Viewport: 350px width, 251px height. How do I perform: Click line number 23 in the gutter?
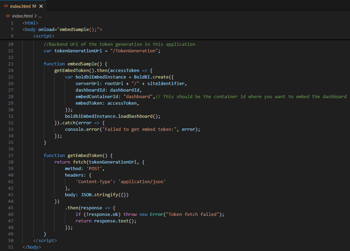(11, 64)
